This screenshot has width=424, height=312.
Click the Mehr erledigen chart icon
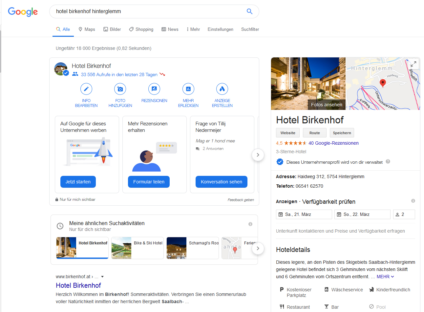188,89
